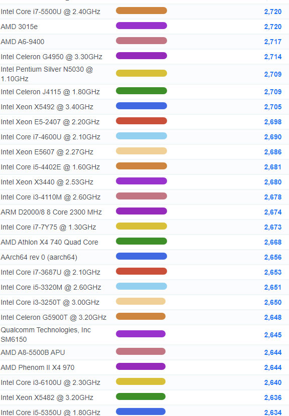View the Intel Core i5-4402E @ 1.60GHz page
This screenshot has width=289, height=416.
click(x=50, y=167)
